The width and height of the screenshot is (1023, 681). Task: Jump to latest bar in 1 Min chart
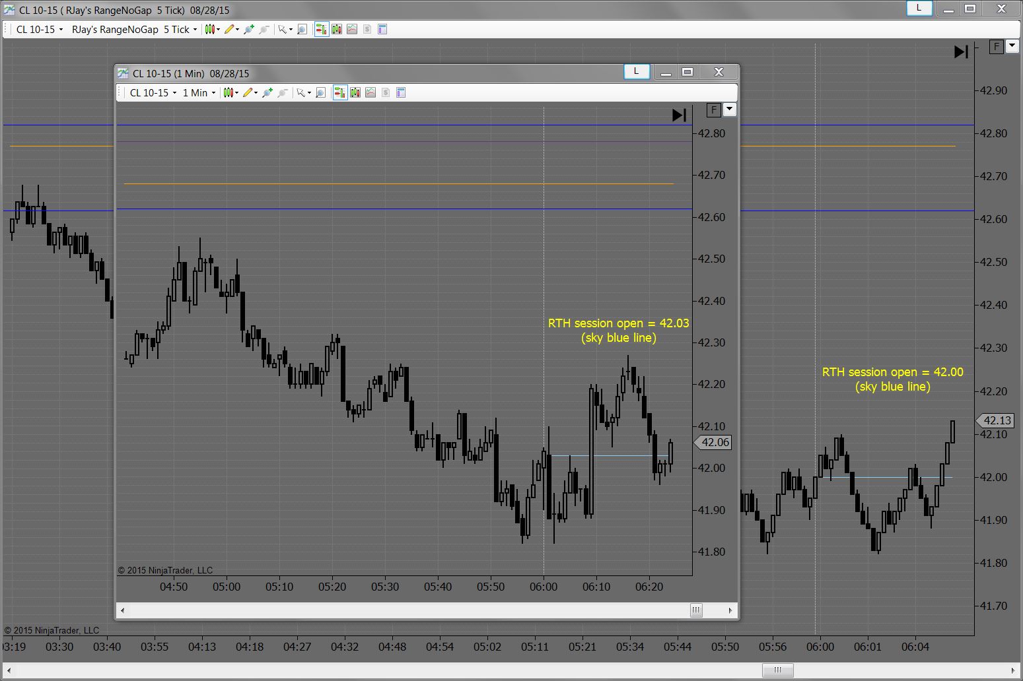pyautogui.click(x=679, y=115)
